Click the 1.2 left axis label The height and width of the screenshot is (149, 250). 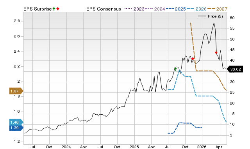17,142
